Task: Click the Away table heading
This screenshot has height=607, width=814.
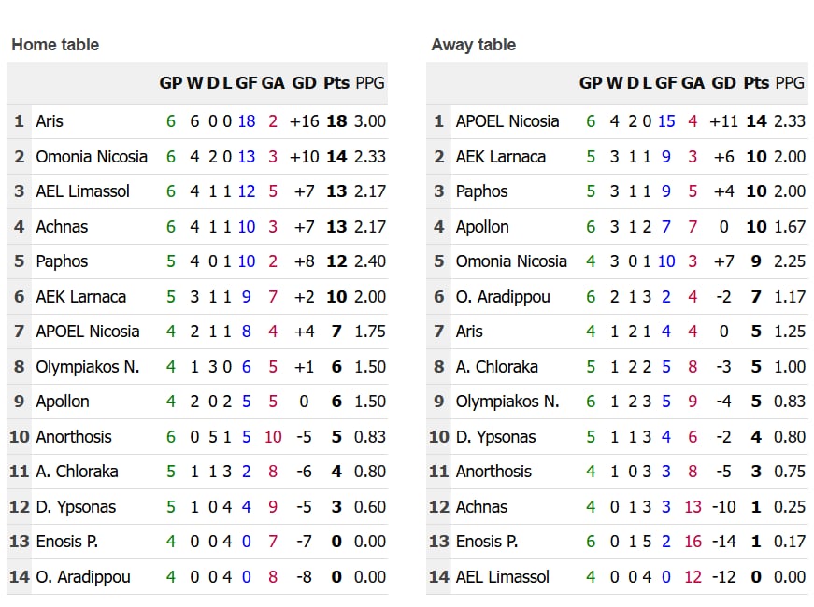Action: coord(474,45)
